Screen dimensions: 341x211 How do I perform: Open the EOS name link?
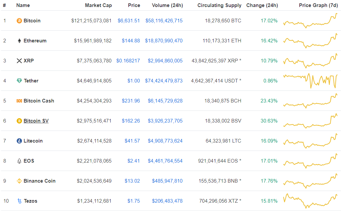(29, 161)
